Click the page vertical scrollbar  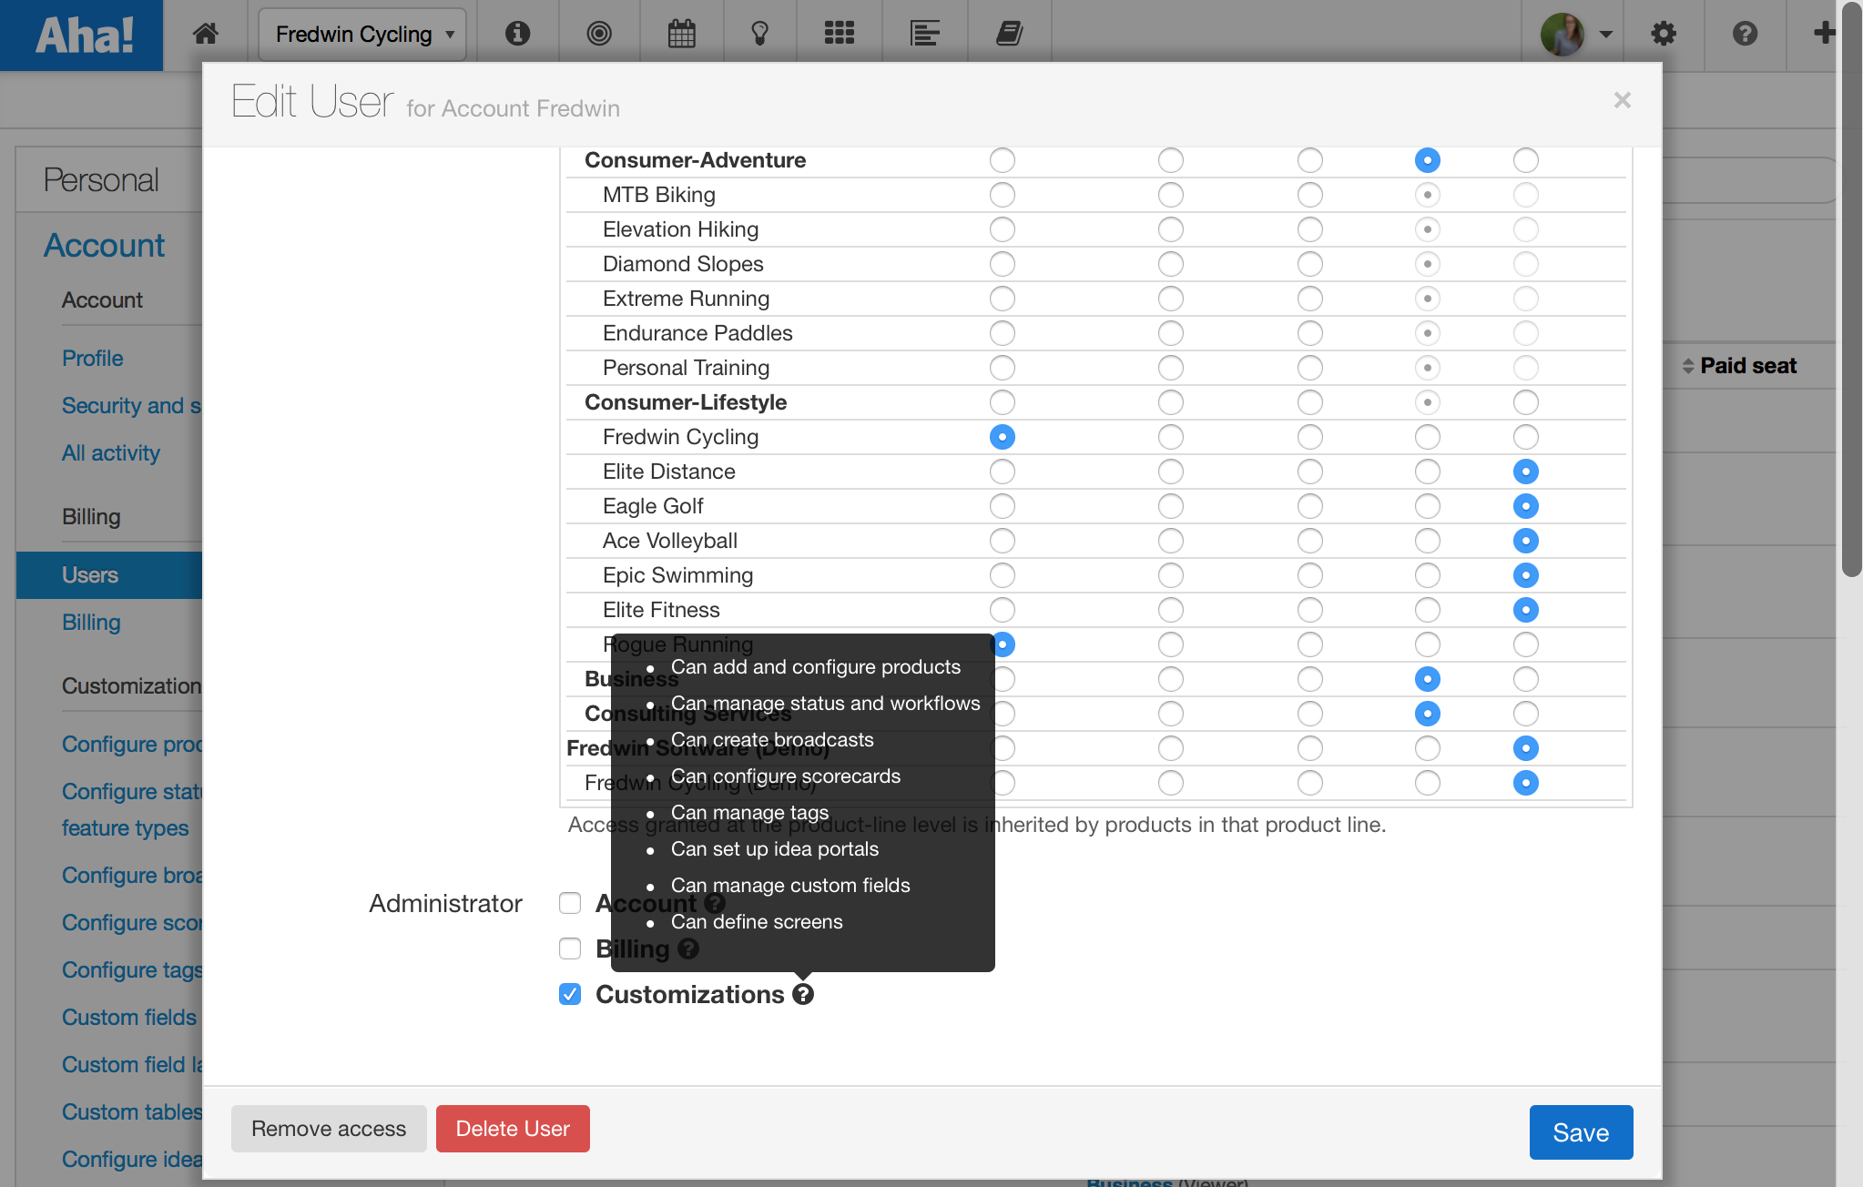coord(1851,291)
